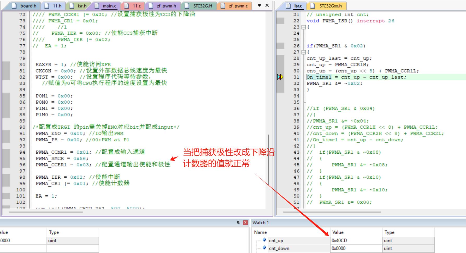Image resolution: width=466 pixels, height=253 pixels.
Task: Click line 31 On_time1 assignment code
Action: click(x=356, y=77)
